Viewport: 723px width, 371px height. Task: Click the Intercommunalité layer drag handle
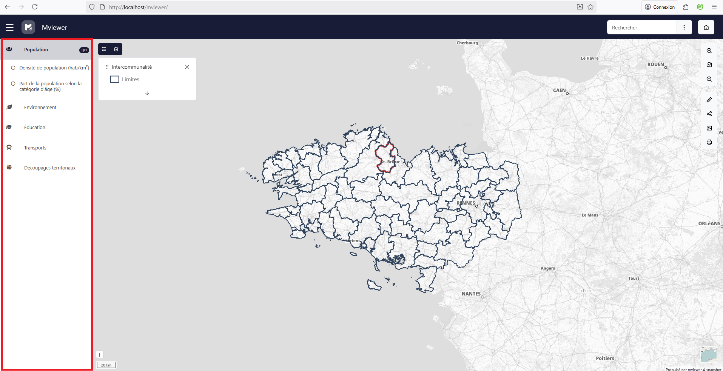[x=107, y=67]
